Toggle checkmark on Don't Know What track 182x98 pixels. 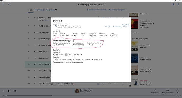[x=37, y=18]
